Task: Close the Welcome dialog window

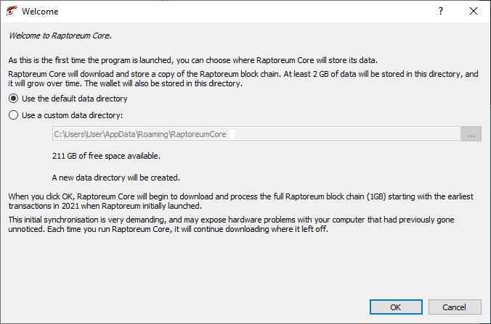Action: (474, 12)
